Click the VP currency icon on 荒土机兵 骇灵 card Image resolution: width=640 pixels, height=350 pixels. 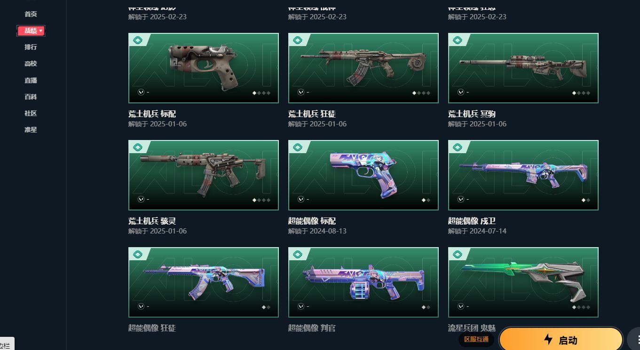[141, 199]
